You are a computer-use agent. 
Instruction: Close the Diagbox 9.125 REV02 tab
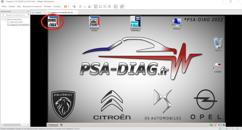coord(76,13)
